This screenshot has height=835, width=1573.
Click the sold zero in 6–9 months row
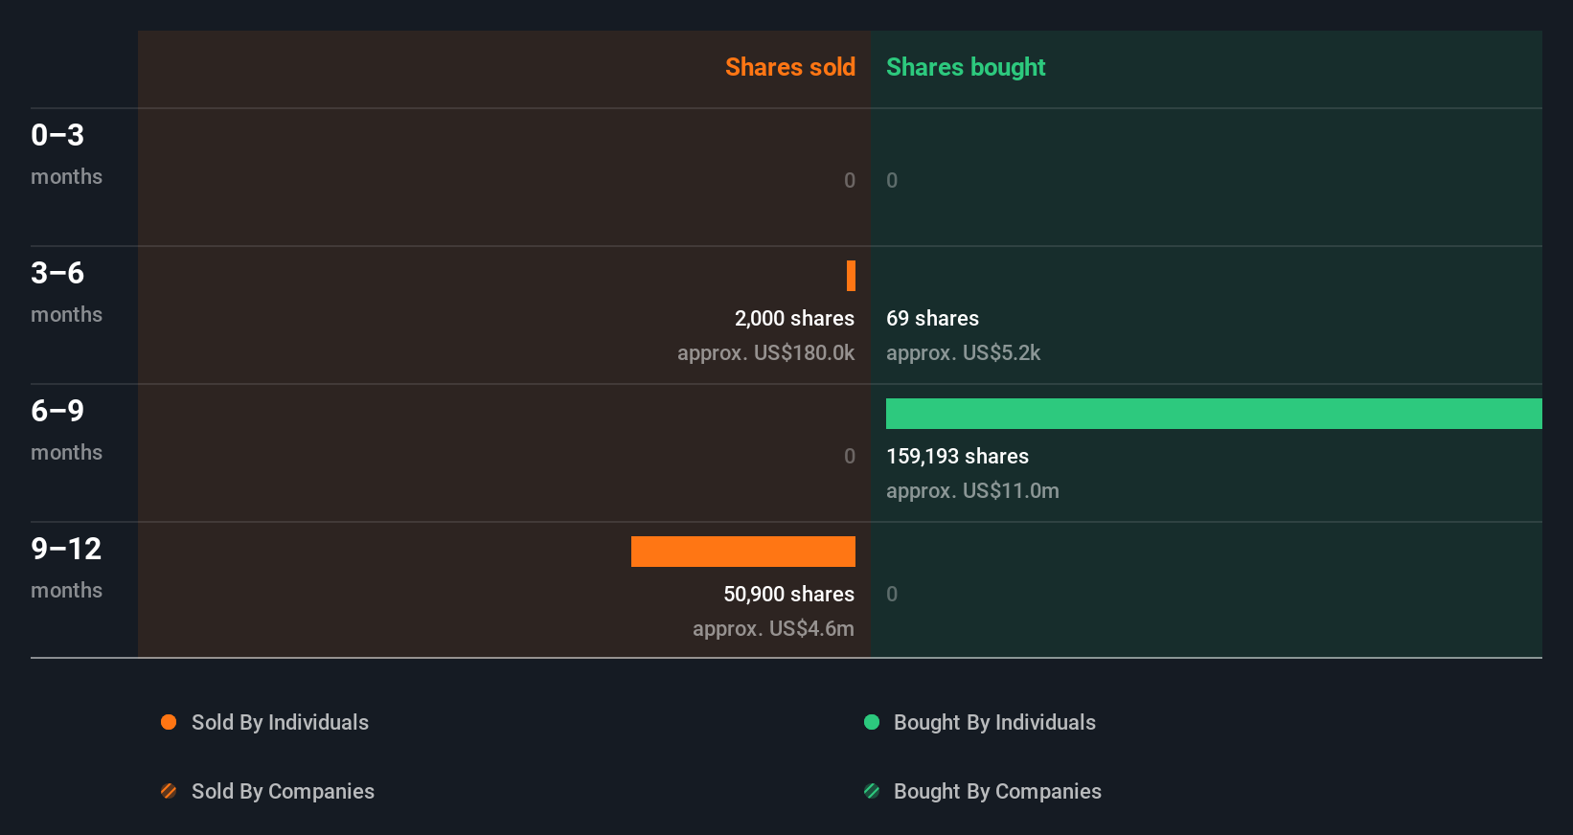coord(850,456)
